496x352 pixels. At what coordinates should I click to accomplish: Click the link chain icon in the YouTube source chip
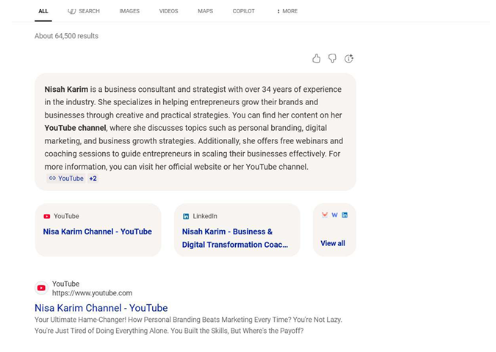click(52, 179)
